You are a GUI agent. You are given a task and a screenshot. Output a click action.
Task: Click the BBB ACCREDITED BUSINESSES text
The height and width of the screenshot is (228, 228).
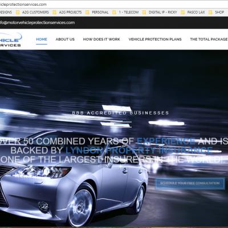pyautogui.click(x=120, y=113)
